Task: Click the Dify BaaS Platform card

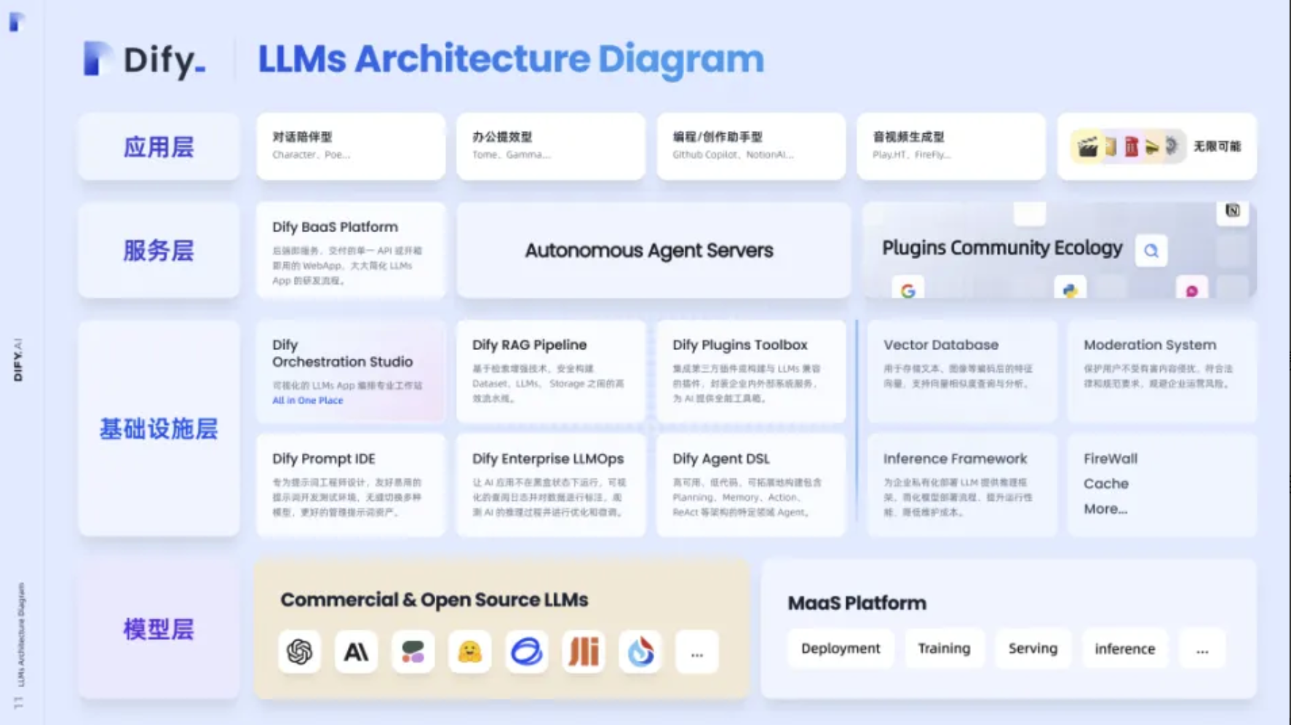Action: click(x=351, y=250)
